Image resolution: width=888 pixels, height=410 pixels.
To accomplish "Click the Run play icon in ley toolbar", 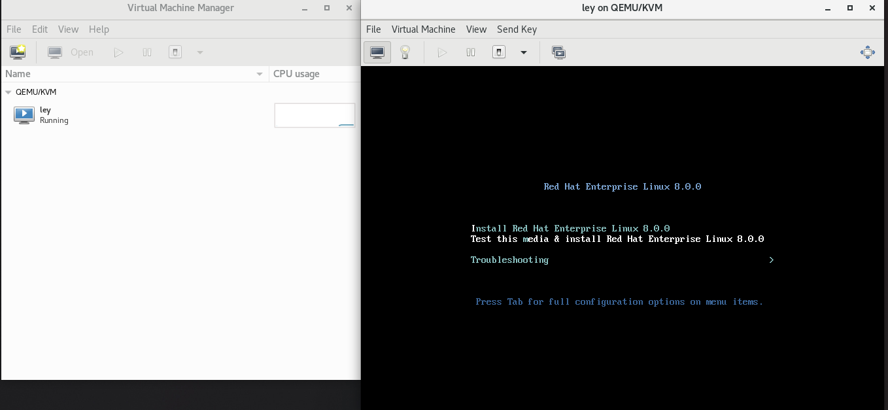I will coord(442,52).
